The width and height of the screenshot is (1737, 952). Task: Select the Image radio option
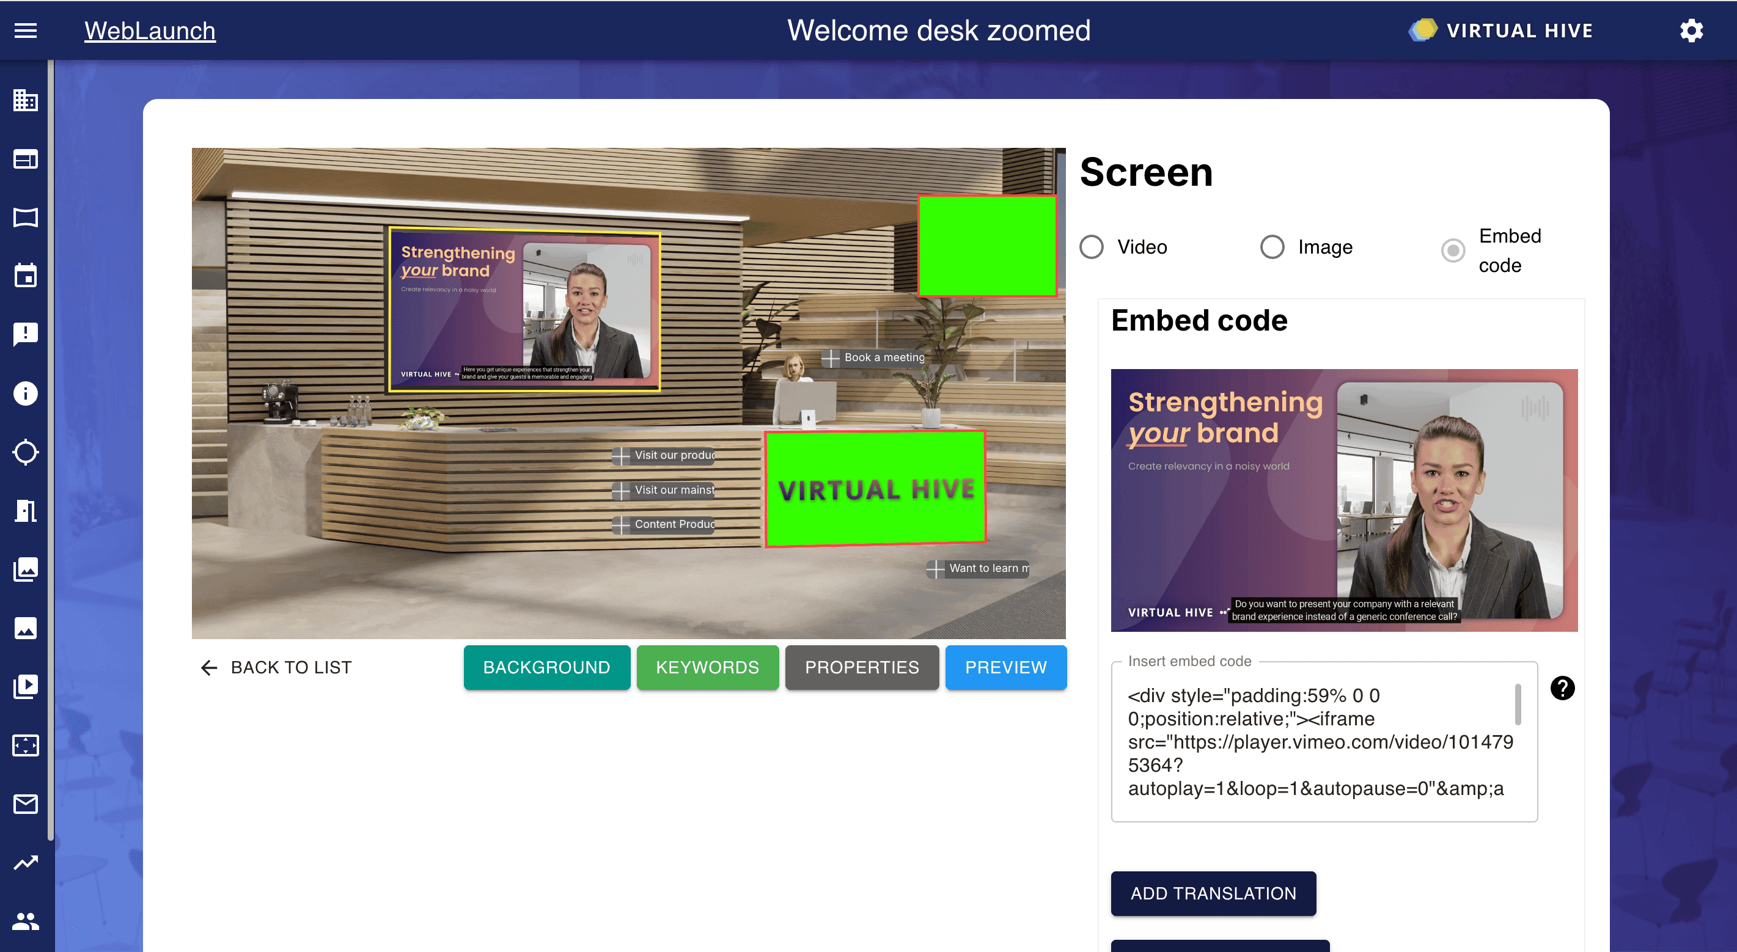1272,247
